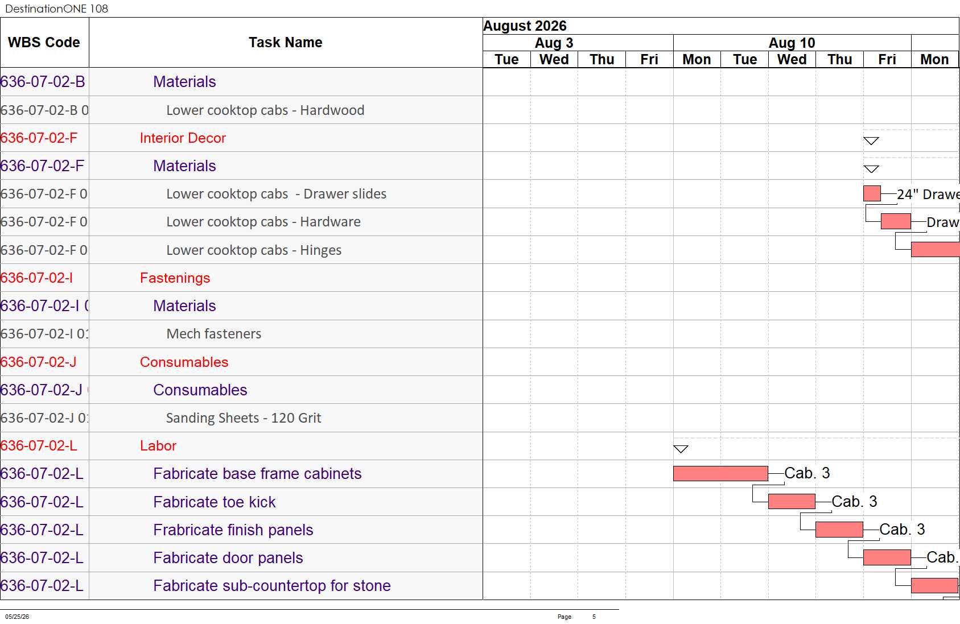
Task: Select the Fabricate base frame cabinets task
Action: point(258,474)
